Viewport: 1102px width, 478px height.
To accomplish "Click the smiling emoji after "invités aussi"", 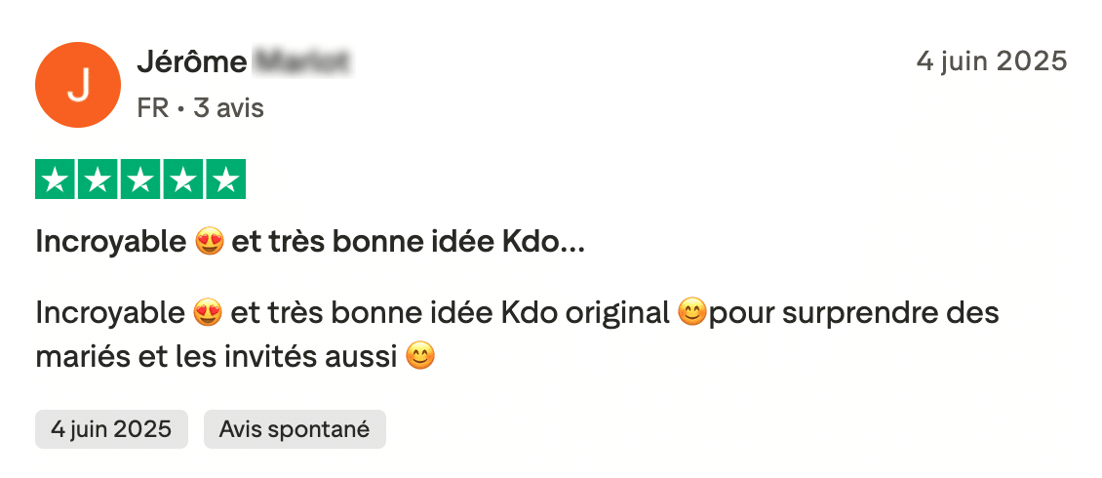I will coord(419,356).
